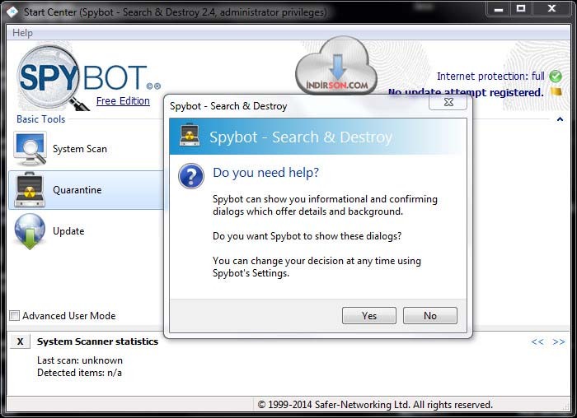Click 'Last scan: unknown' text
Image resolution: width=577 pixels, height=418 pixels.
click(80, 360)
